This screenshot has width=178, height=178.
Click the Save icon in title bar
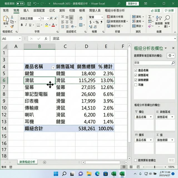(x=29, y=4)
